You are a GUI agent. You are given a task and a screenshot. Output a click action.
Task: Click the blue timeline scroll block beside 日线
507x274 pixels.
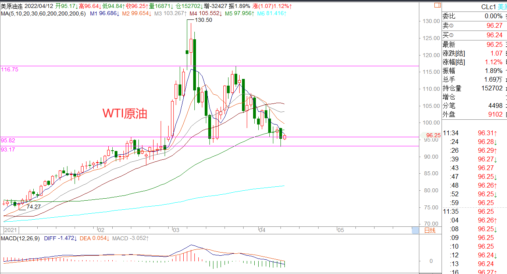click(415, 230)
